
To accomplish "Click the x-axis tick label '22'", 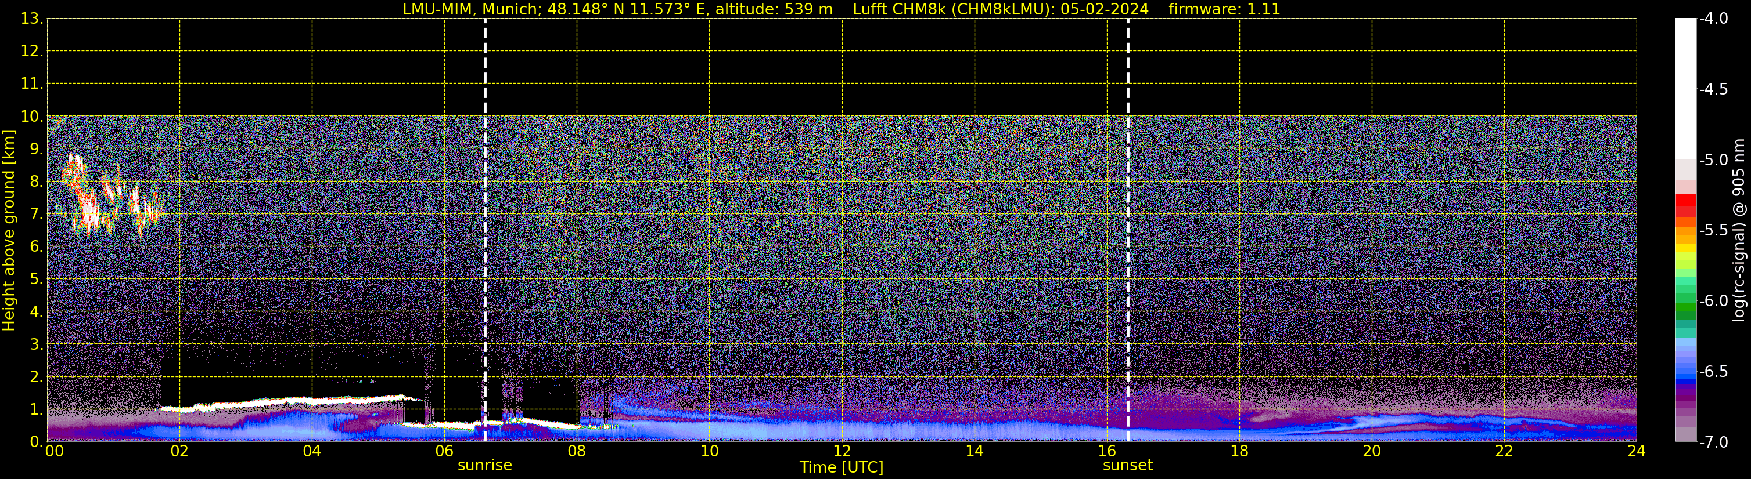I will click(1504, 451).
